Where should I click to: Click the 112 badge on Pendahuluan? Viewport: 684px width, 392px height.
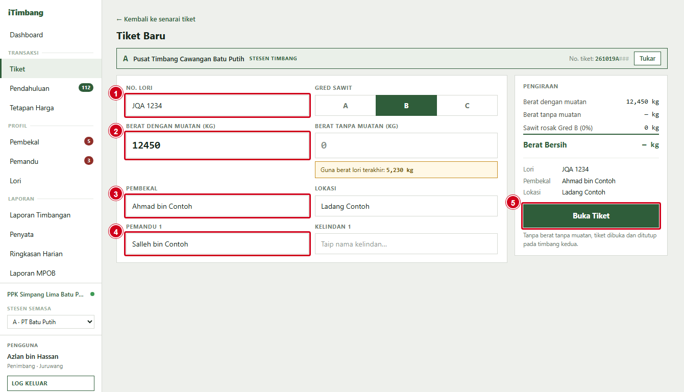tap(86, 88)
